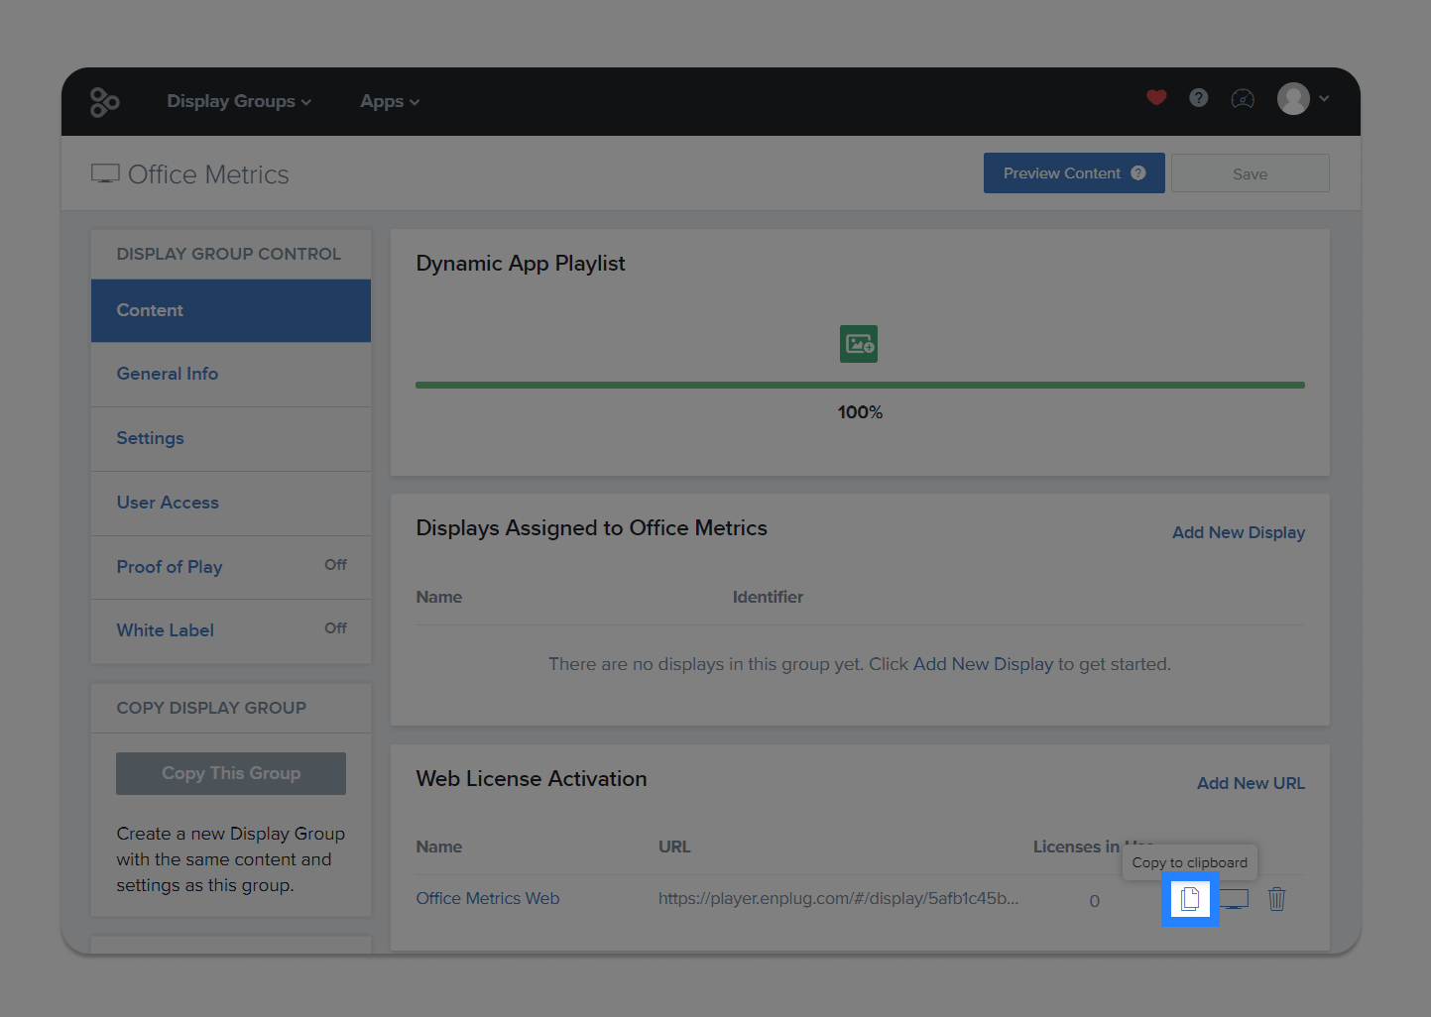
Task: Toggle White Label Off status
Action: tap(335, 628)
